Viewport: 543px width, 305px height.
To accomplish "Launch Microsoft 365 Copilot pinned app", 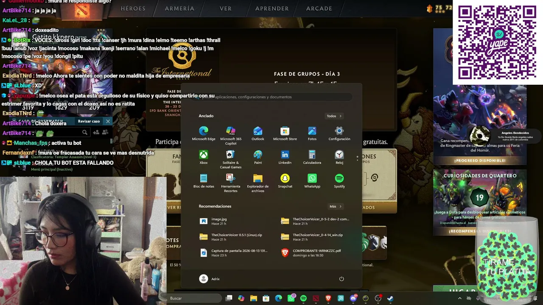I will pos(231,136).
